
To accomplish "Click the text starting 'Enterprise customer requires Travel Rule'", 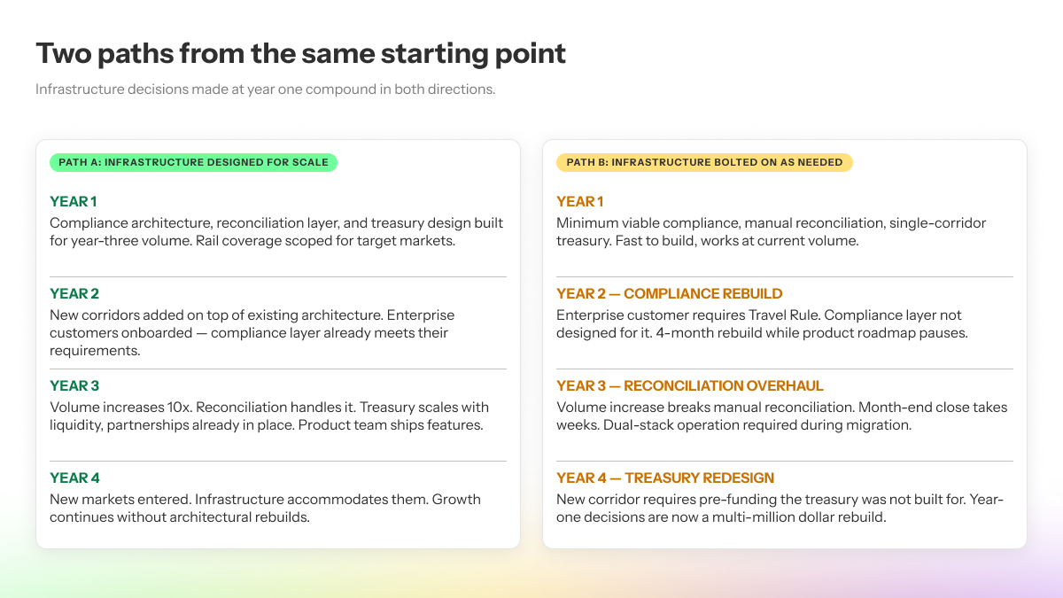I will 762,324.
